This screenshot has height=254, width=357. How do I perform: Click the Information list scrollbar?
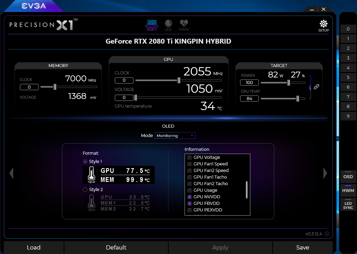click(247, 190)
